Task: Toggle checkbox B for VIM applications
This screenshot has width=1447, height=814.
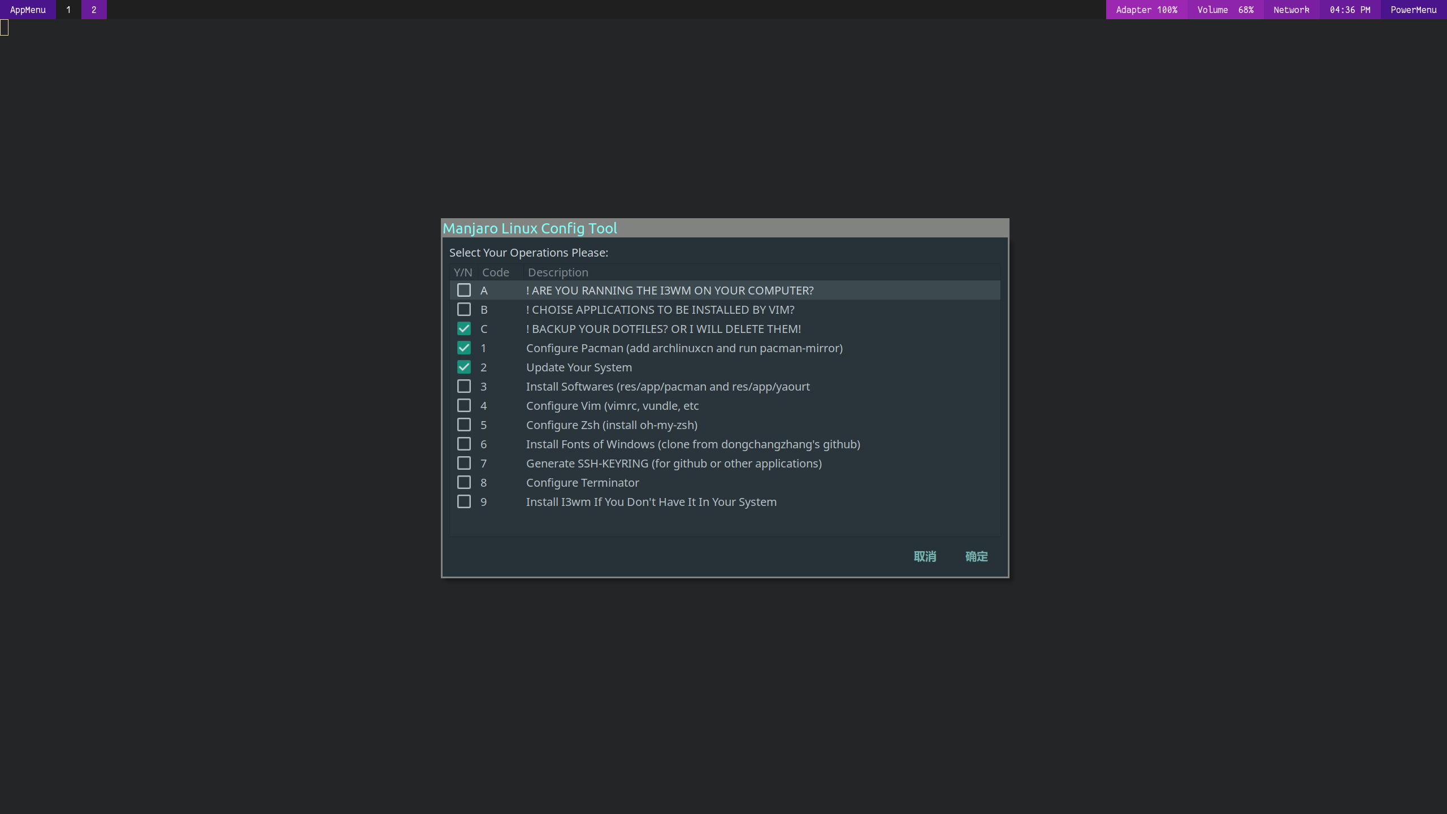Action: click(x=463, y=309)
